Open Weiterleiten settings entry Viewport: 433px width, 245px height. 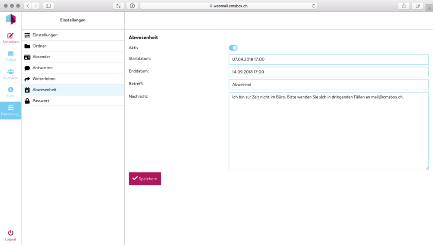73,79
